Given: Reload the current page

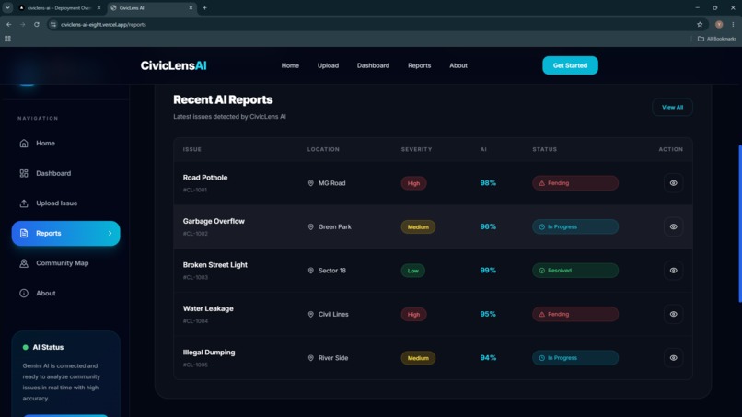Looking at the screenshot, I should pyautogui.click(x=37, y=24).
